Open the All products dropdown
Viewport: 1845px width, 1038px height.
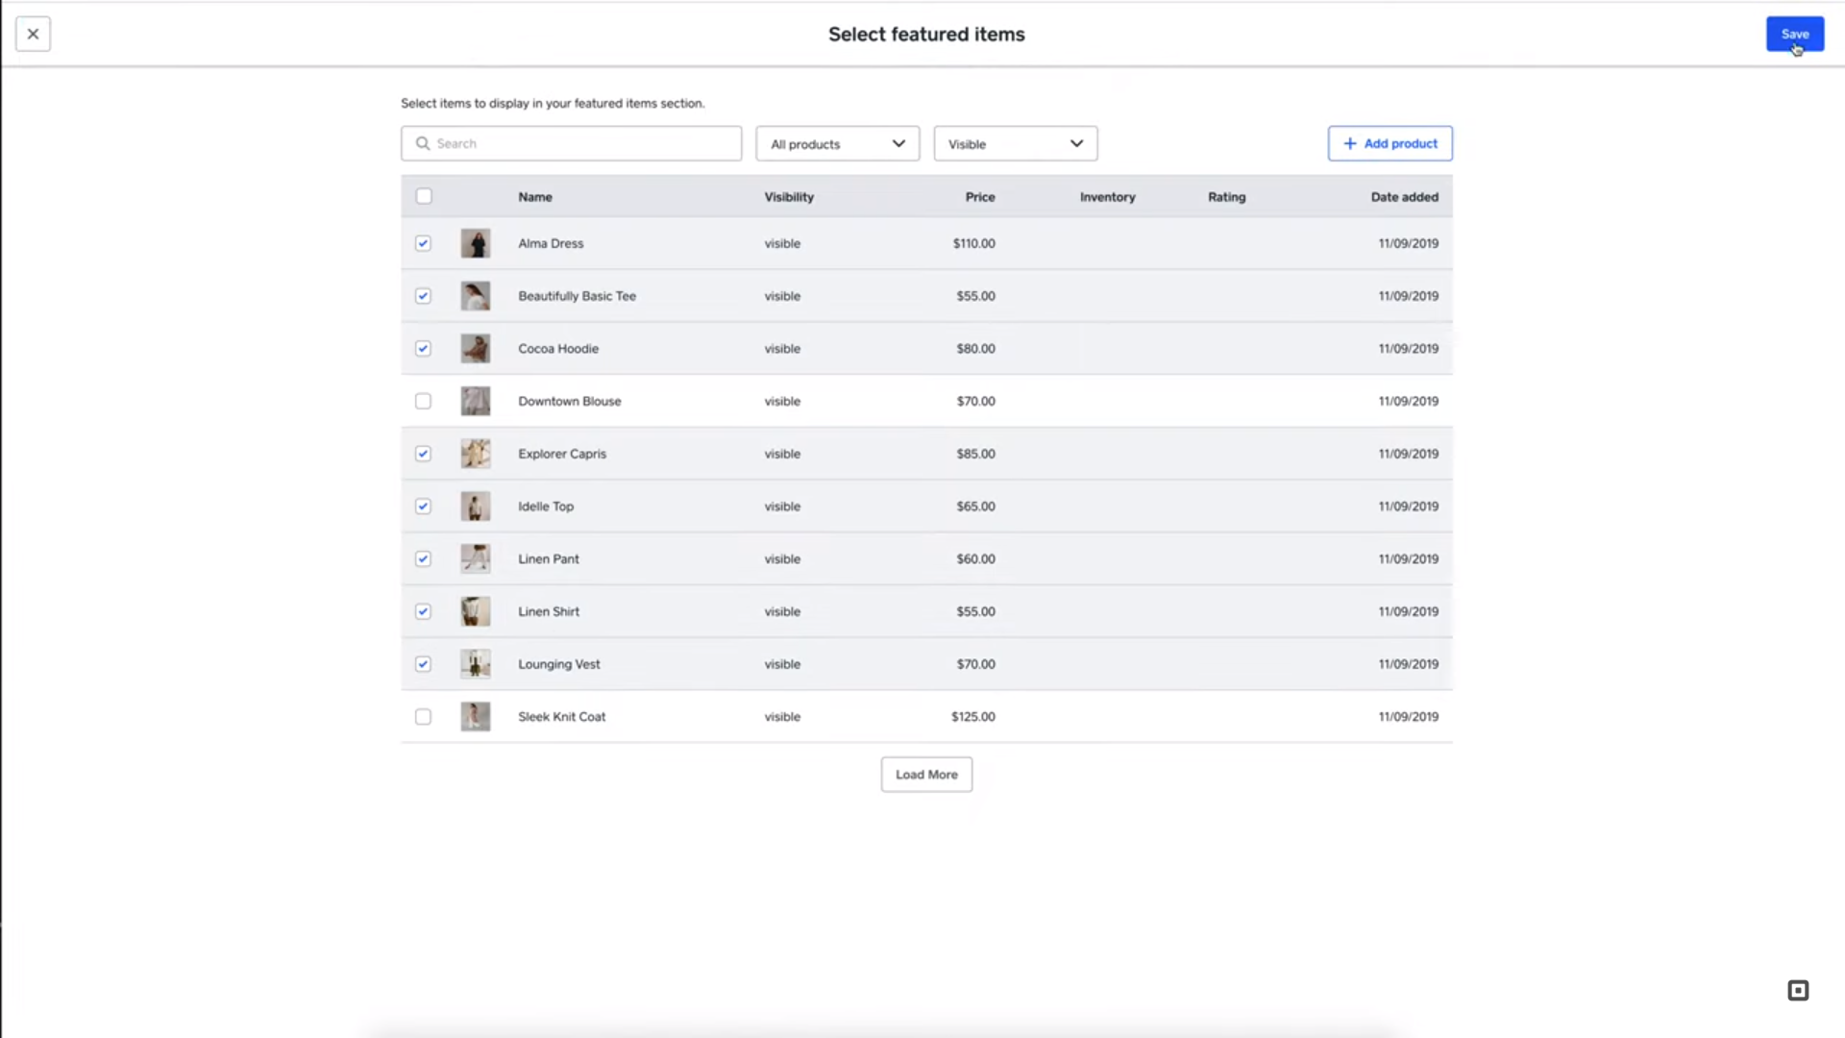tap(837, 144)
